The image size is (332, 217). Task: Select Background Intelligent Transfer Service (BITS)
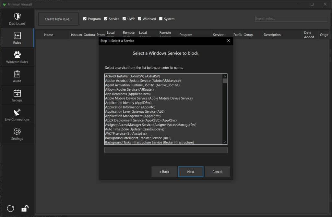[163, 138]
